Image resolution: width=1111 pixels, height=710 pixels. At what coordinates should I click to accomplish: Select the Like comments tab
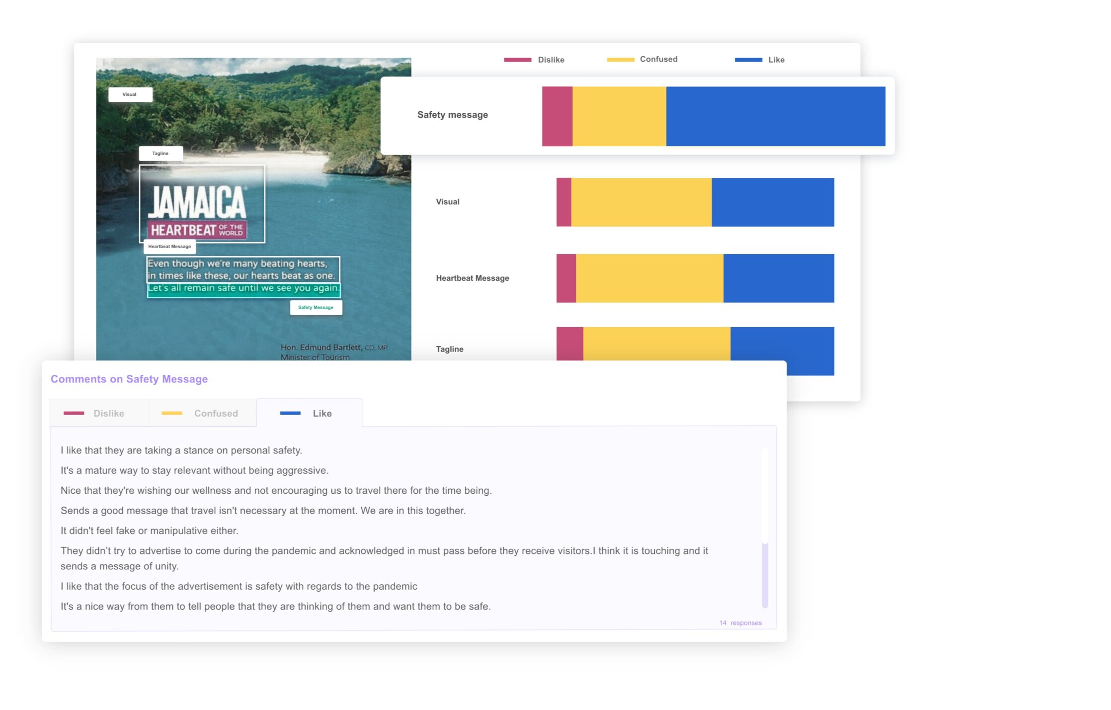coord(309,413)
